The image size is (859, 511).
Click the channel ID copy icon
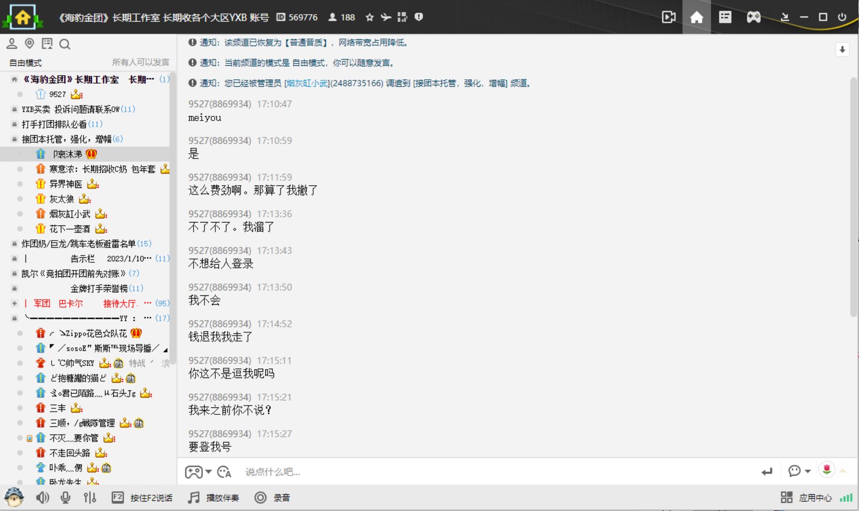pyautogui.click(x=281, y=17)
